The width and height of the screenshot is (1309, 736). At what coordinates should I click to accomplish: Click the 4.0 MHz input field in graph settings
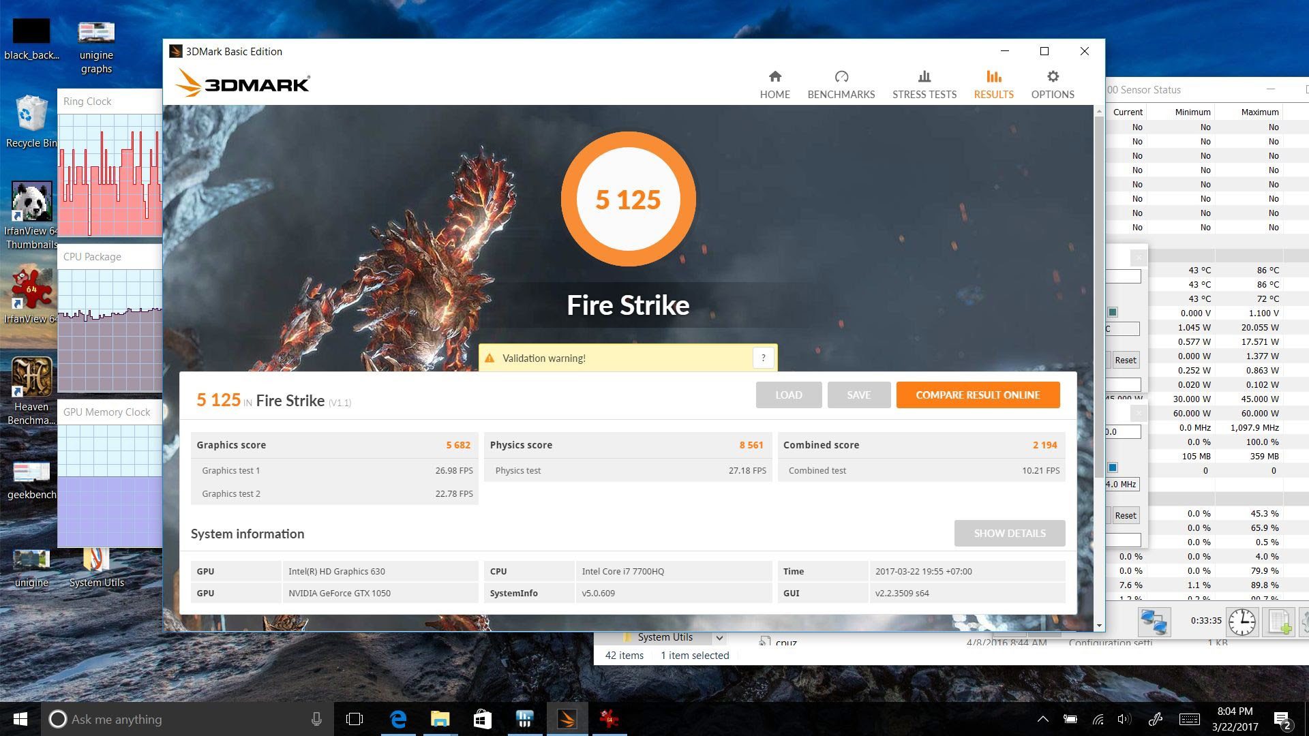1122,485
